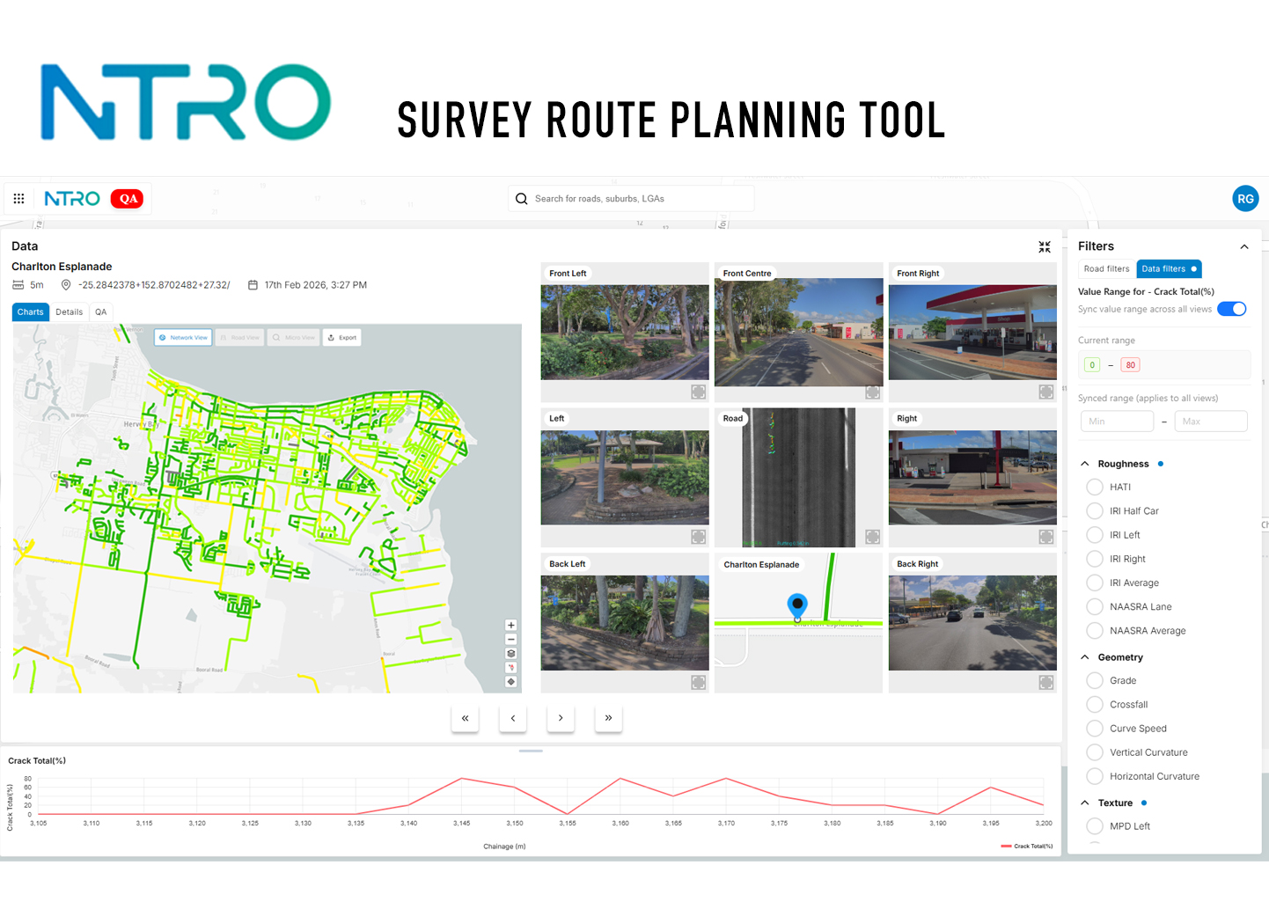
Task: Click the Min synced range field
Action: [1117, 422]
